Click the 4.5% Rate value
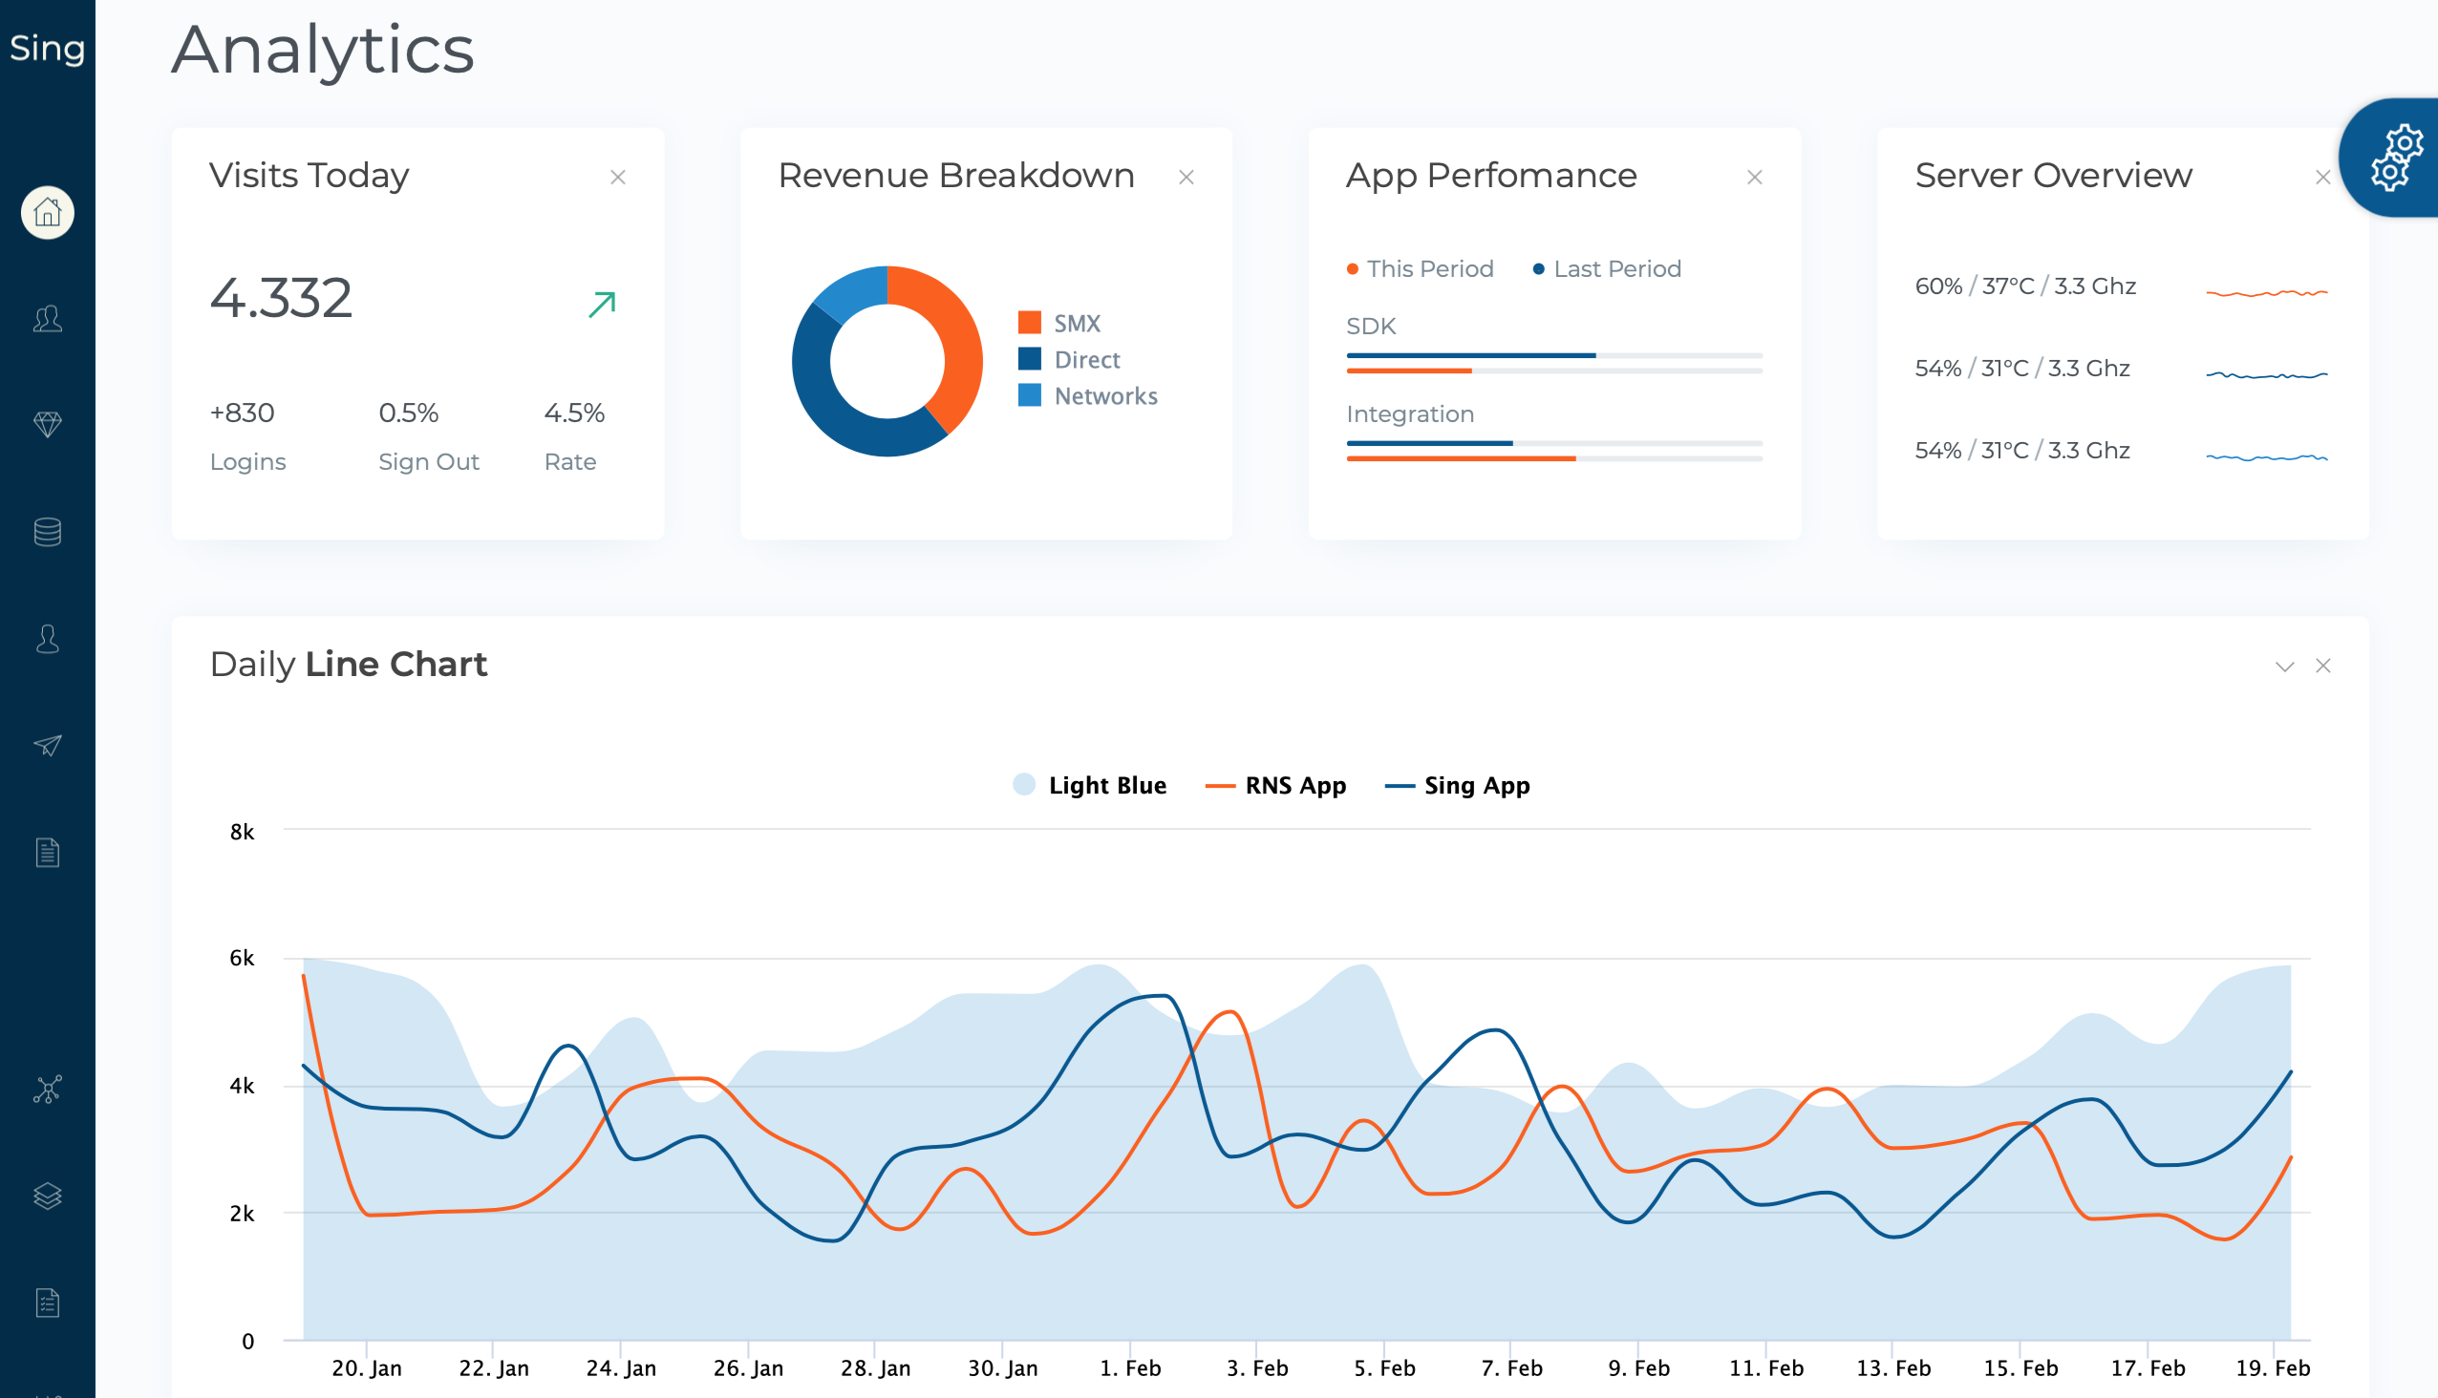This screenshot has width=2438, height=1398. [x=574, y=413]
